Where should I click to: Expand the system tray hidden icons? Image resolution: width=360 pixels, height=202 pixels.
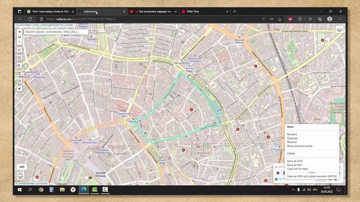pos(293,190)
